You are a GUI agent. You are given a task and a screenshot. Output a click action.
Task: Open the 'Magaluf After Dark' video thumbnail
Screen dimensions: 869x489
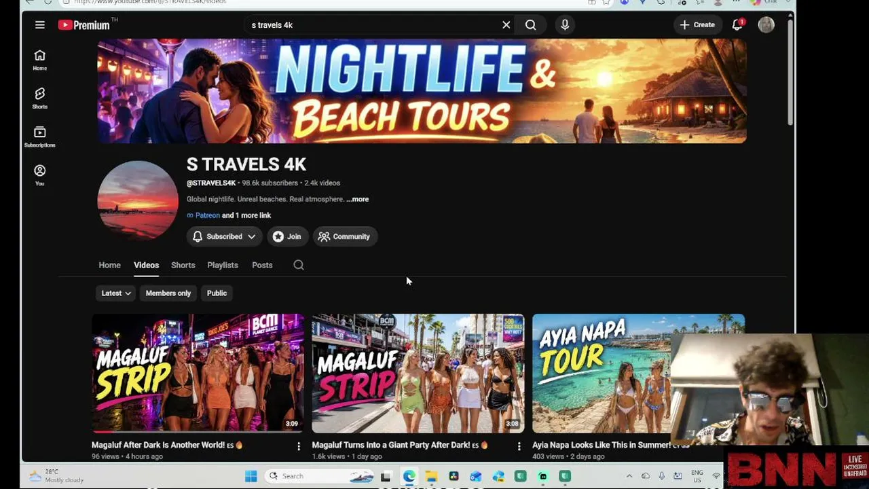(198, 373)
